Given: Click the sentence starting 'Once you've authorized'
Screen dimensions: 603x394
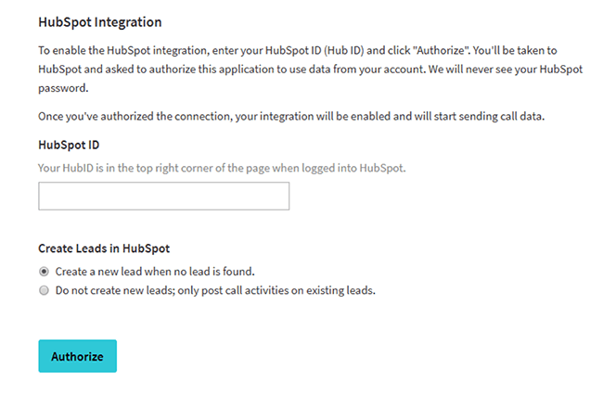Looking at the screenshot, I should (291, 116).
